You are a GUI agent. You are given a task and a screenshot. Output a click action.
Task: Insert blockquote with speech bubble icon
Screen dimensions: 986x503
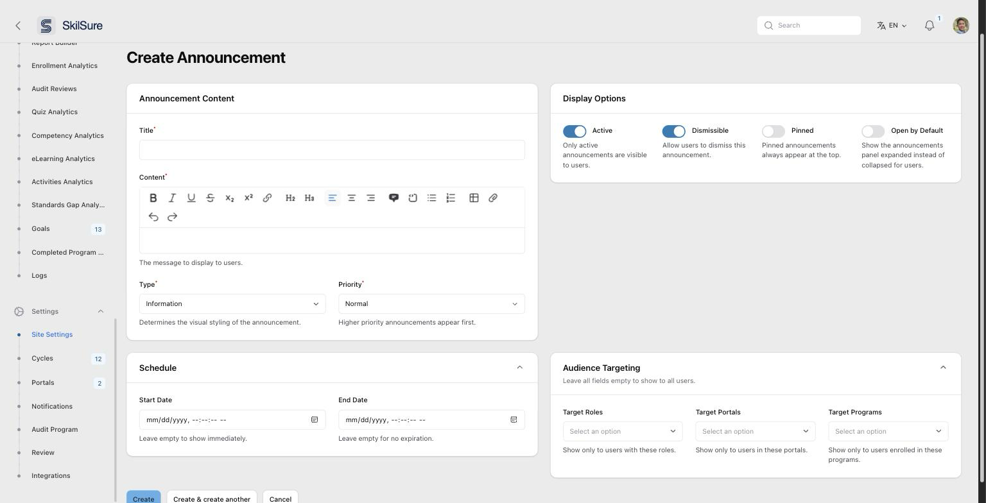pos(394,198)
